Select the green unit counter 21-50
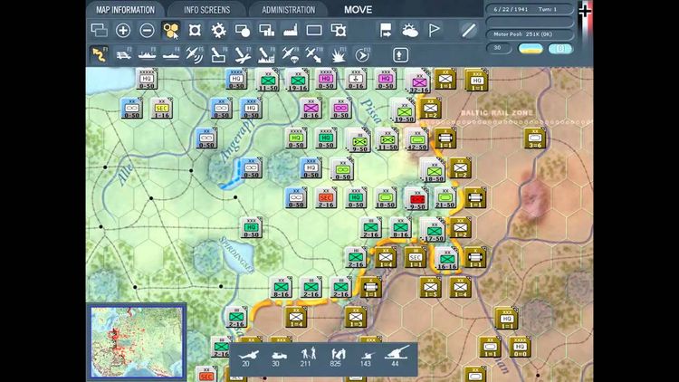 click(x=445, y=198)
